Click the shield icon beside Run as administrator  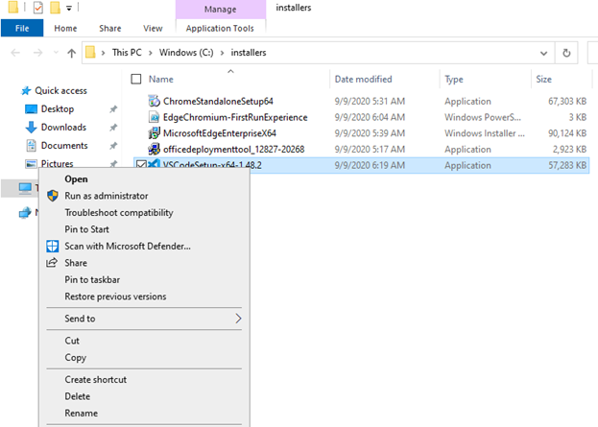click(x=53, y=196)
